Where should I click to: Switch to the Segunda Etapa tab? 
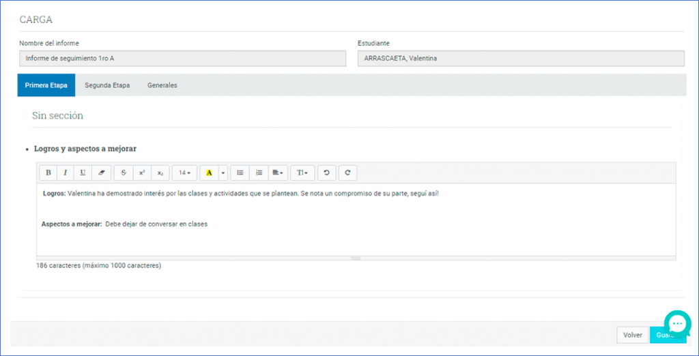point(107,85)
